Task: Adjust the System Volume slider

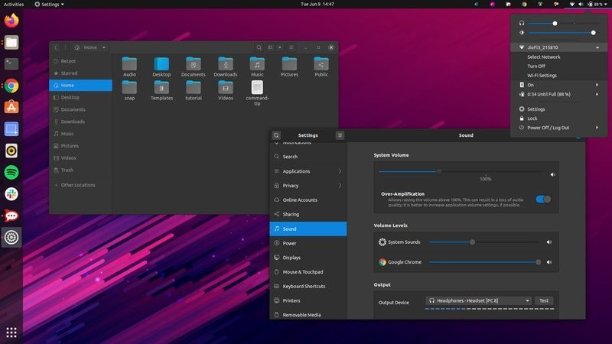Action: click(439, 172)
